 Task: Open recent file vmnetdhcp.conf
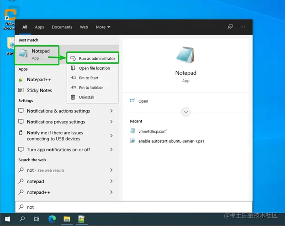[153, 131]
